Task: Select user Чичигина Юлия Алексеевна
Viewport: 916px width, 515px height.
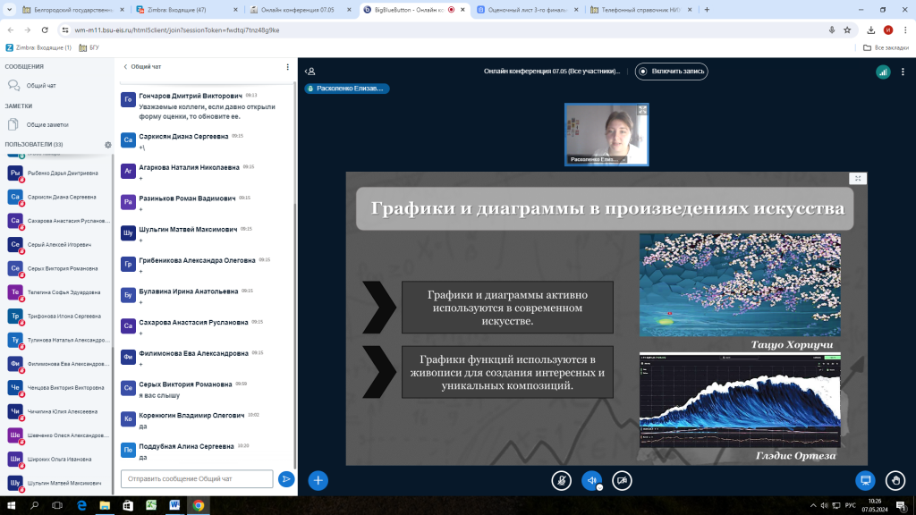Action: click(57, 411)
